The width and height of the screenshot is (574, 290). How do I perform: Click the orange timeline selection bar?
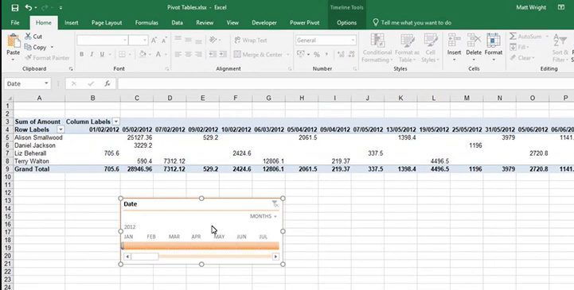tap(201, 246)
